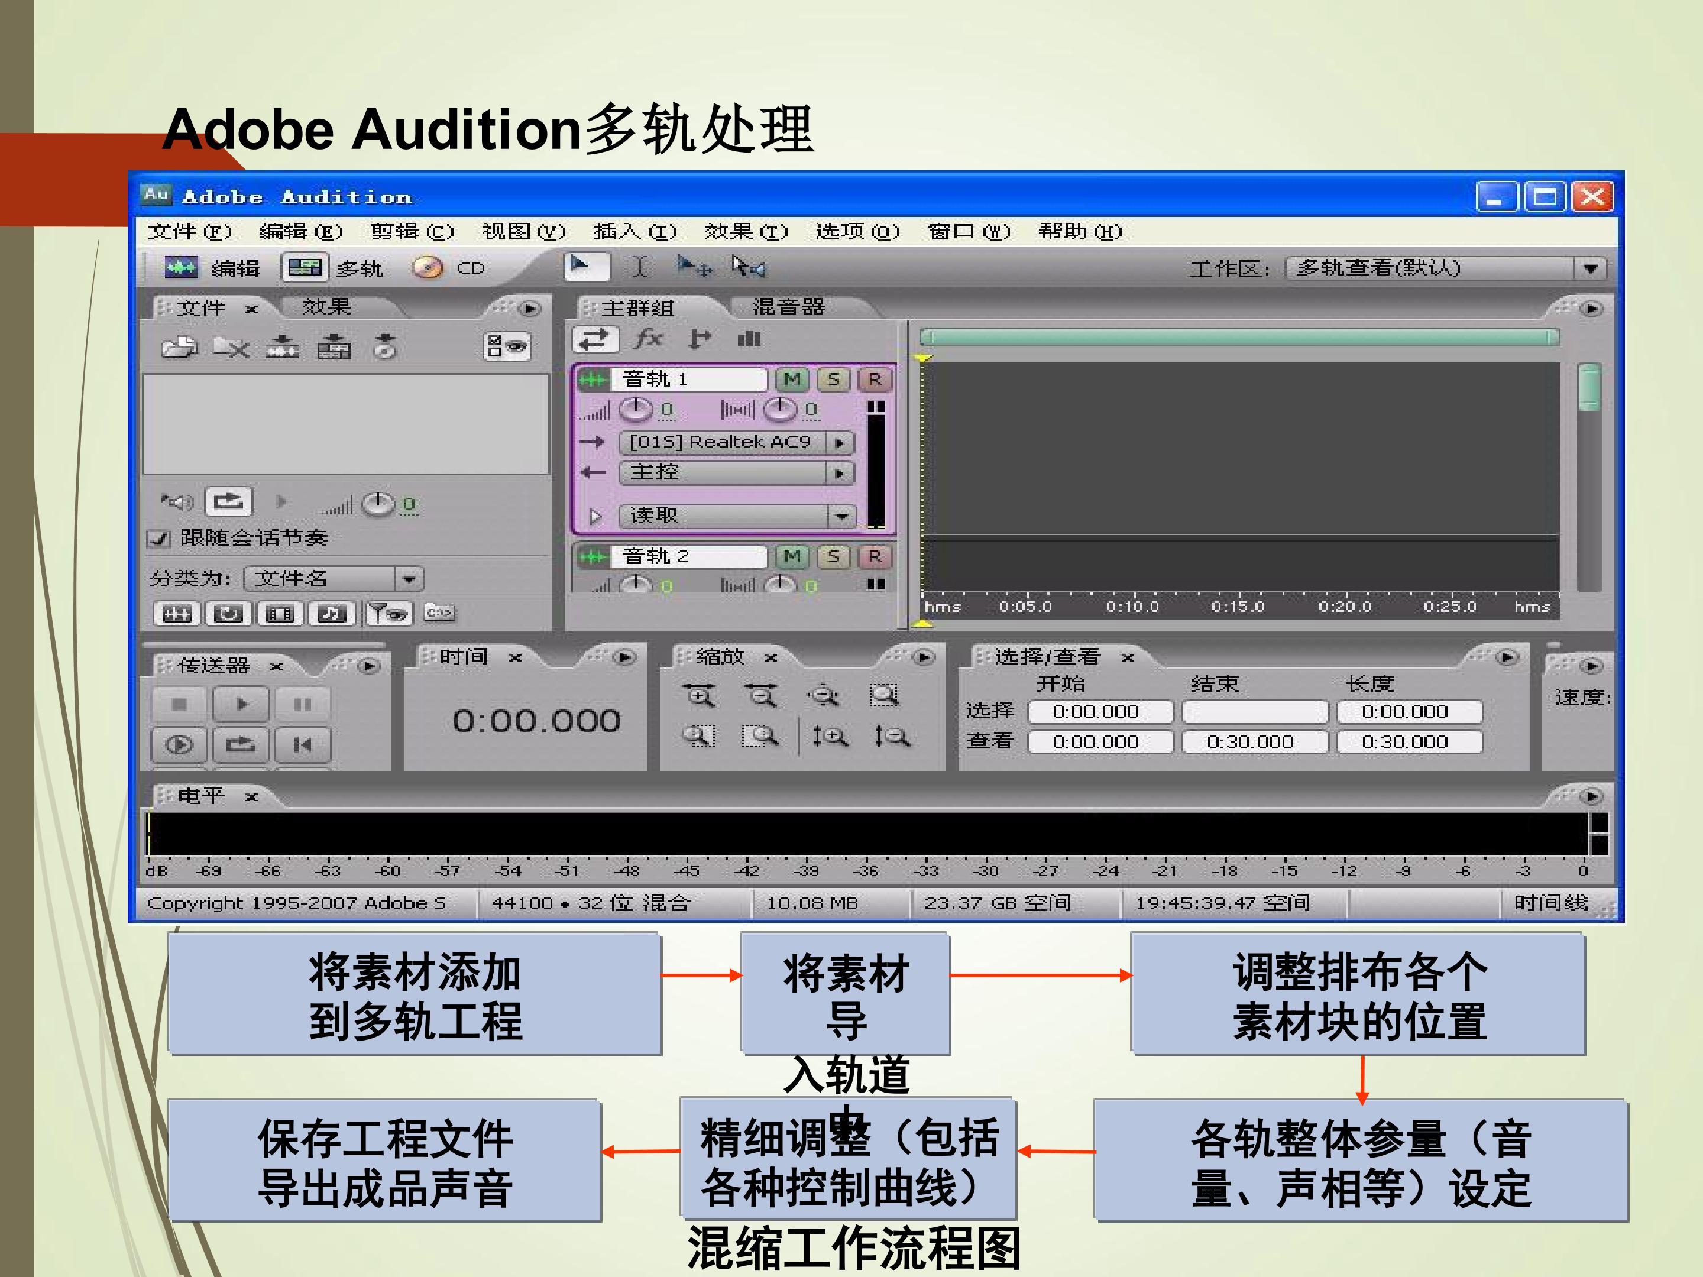Show track EQ controls
The height and width of the screenshot is (1277, 1703).
click(749, 339)
